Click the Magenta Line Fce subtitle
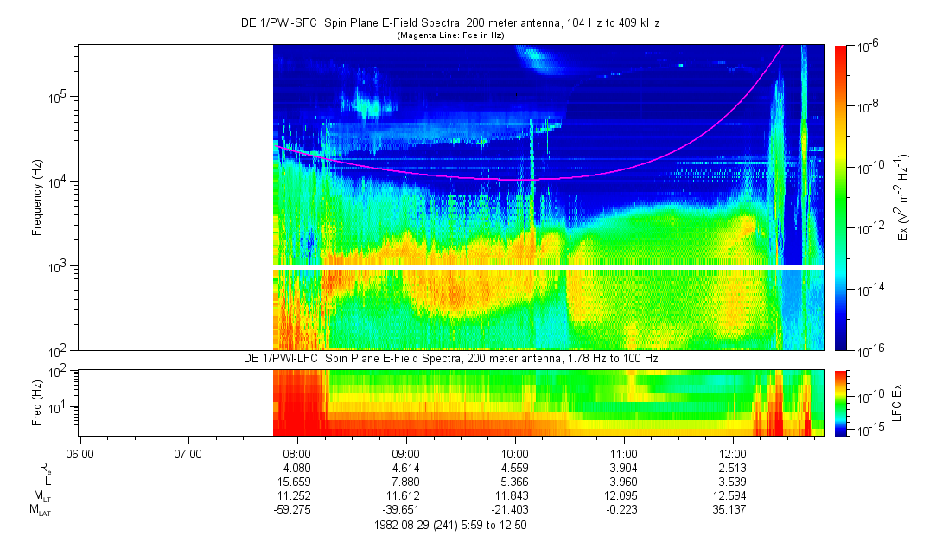 pyautogui.click(x=449, y=35)
